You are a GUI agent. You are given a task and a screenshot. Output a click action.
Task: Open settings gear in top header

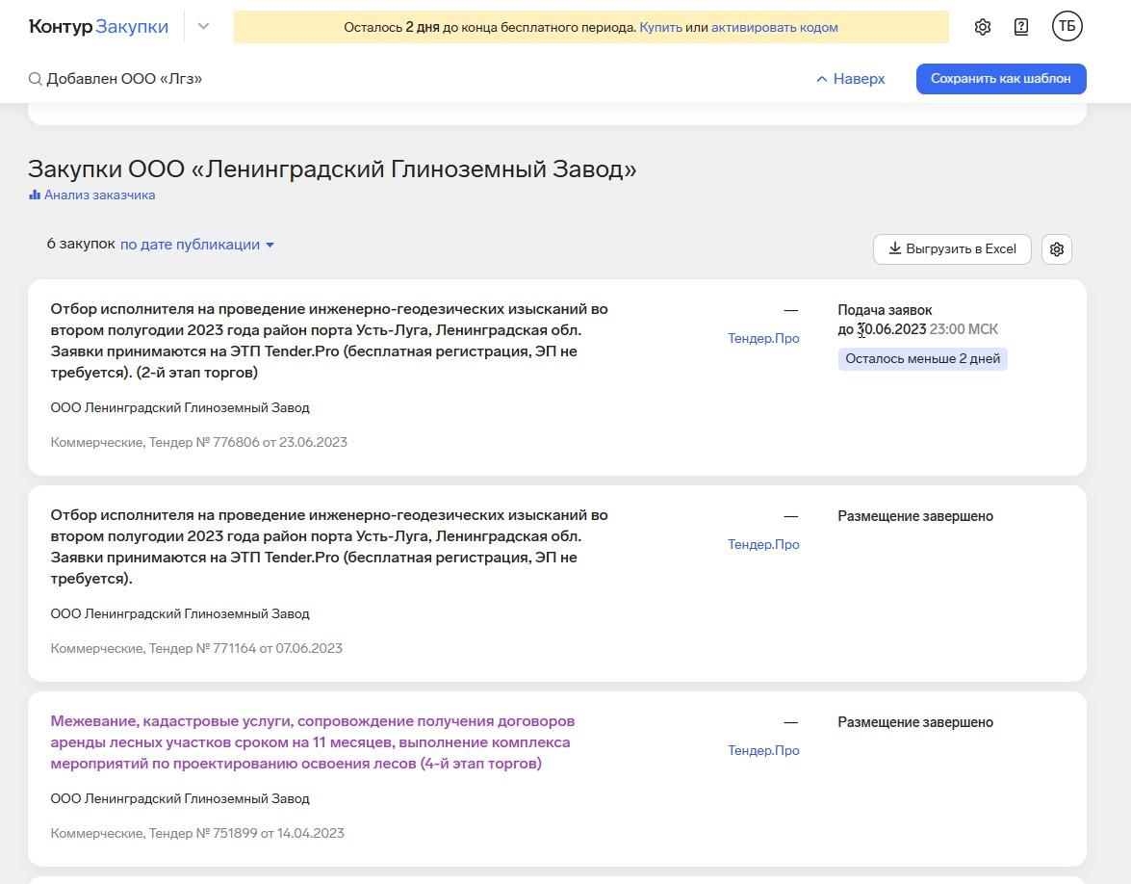tap(982, 27)
